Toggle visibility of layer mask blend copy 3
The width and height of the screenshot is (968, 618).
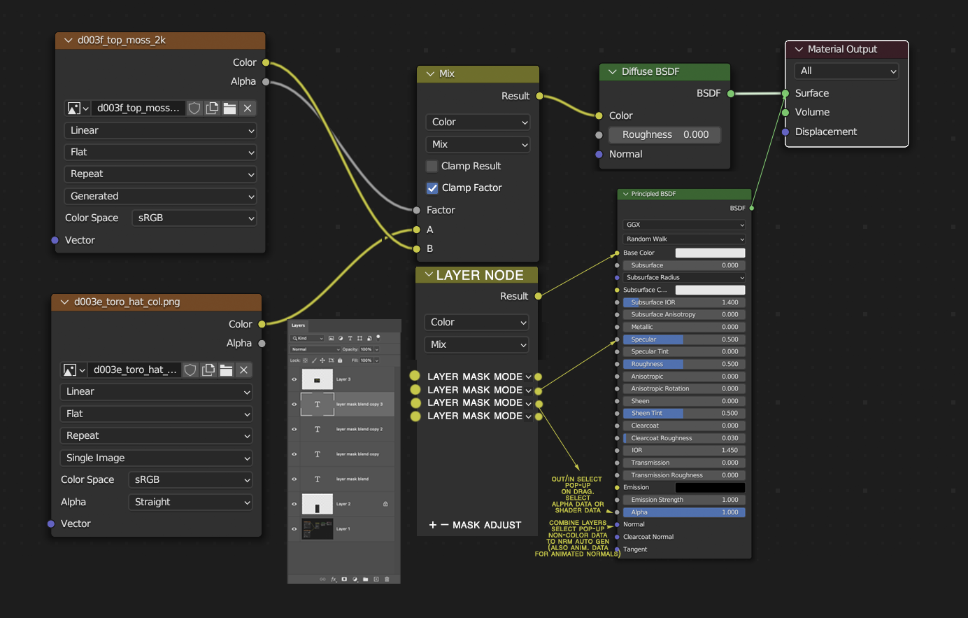pyautogui.click(x=294, y=404)
